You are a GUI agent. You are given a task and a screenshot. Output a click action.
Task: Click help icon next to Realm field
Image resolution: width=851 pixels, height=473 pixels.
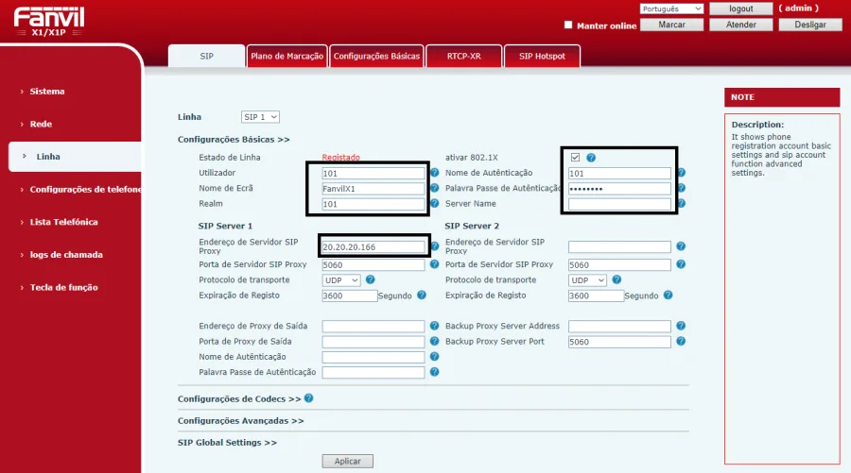tap(434, 203)
